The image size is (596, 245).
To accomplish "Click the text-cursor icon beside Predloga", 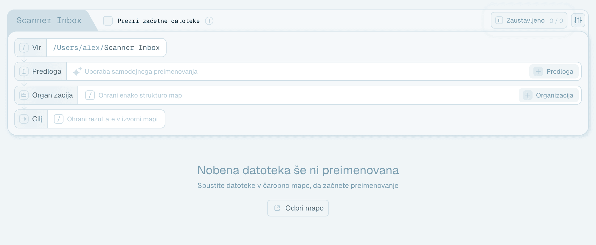I will pyautogui.click(x=24, y=71).
